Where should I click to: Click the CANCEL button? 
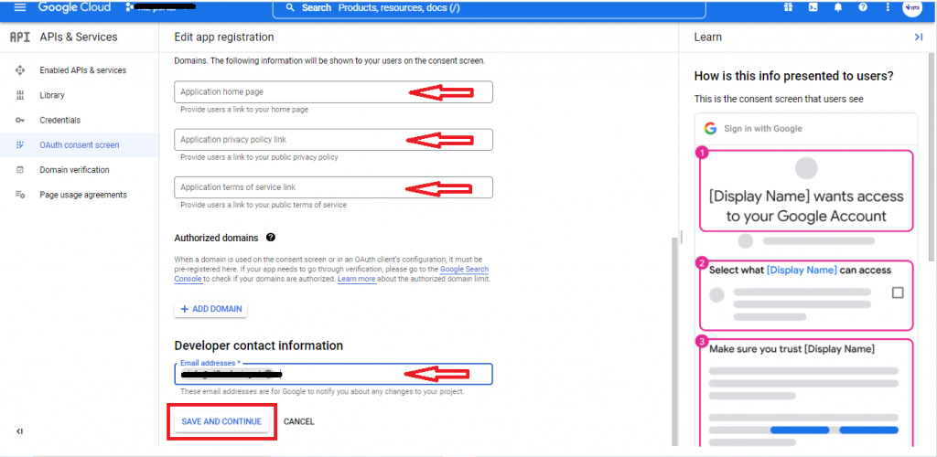[299, 421]
